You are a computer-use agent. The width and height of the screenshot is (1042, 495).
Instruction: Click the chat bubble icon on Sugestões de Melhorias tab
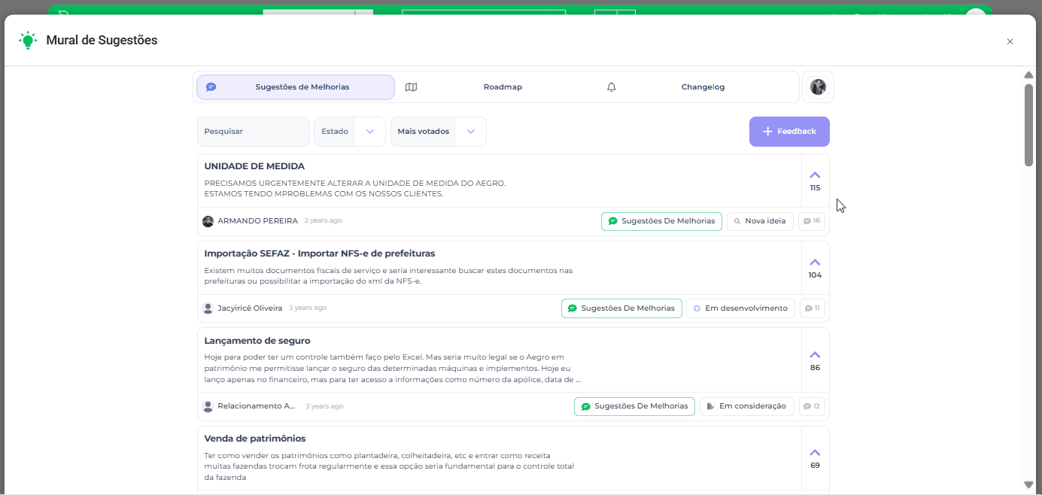(x=211, y=87)
